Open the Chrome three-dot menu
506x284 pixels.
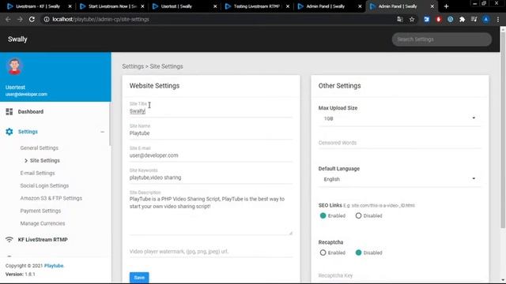pyautogui.click(x=498, y=19)
